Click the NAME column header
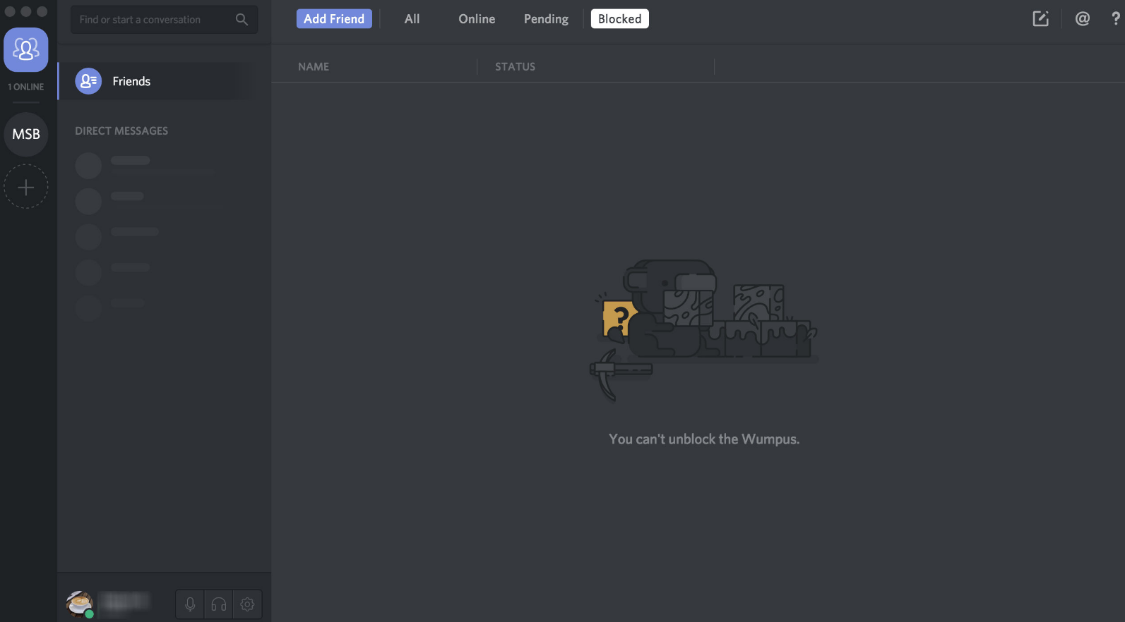The image size is (1125, 622). [314, 67]
